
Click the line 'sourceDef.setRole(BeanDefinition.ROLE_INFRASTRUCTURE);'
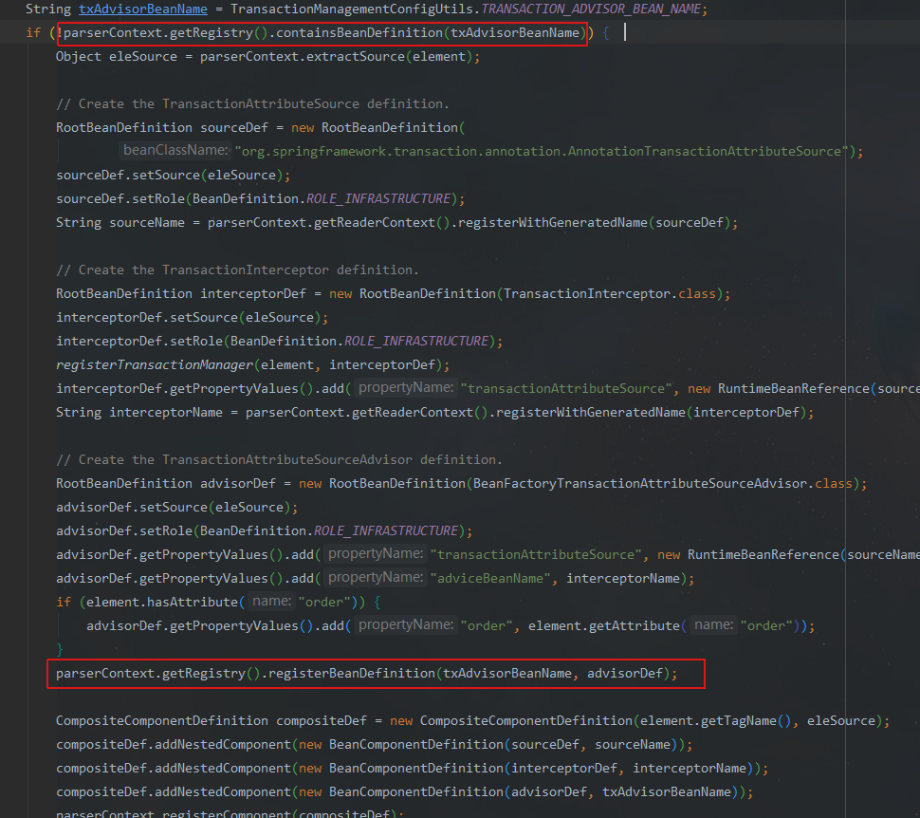pyautogui.click(x=261, y=198)
